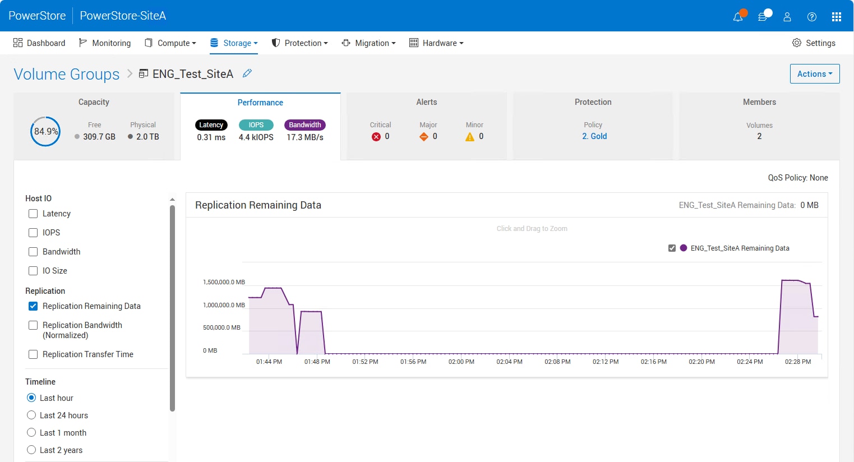Click the Monitoring flag icon
Image resolution: width=854 pixels, height=462 pixels.
click(x=83, y=43)
